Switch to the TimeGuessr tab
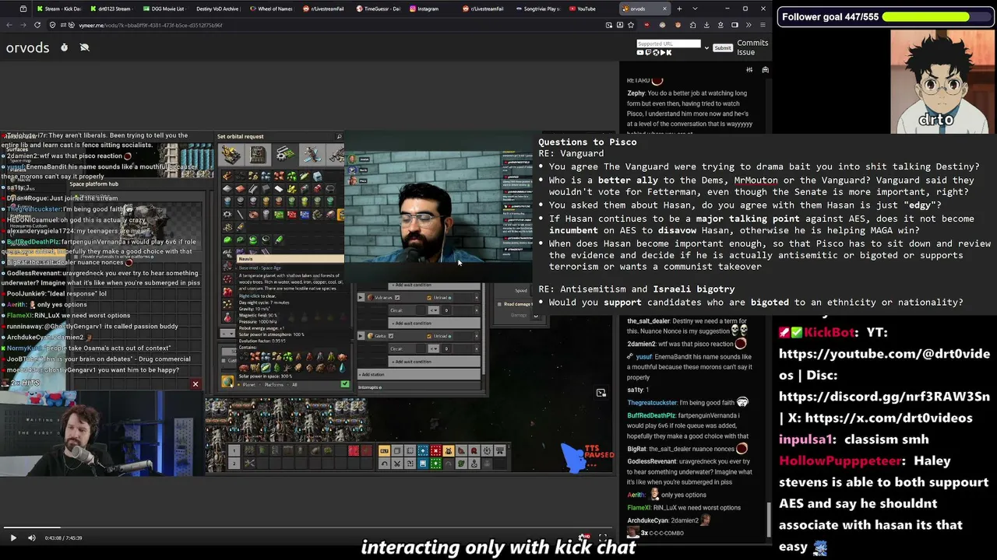 coord(380,9)
